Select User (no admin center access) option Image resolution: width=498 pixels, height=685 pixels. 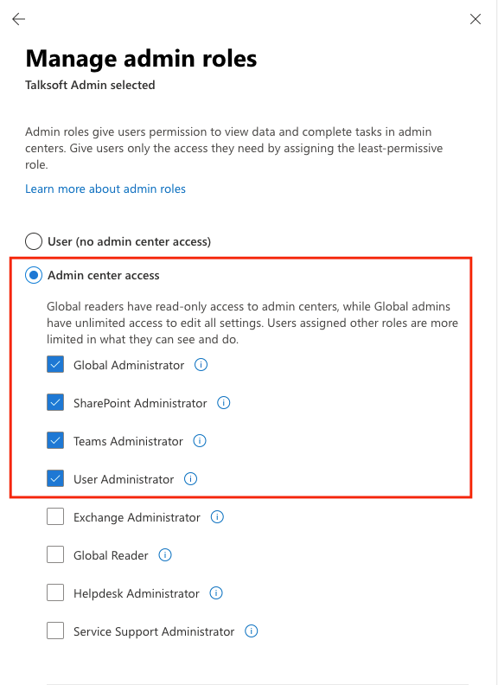pyautogui.click(x=34, y=241)
